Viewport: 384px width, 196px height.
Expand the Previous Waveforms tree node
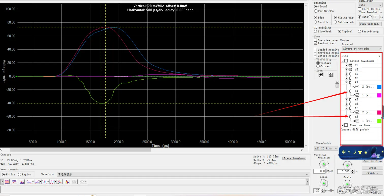[343, 125]
